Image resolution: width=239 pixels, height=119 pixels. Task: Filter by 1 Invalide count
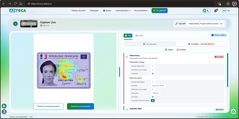tap(181, 50)
